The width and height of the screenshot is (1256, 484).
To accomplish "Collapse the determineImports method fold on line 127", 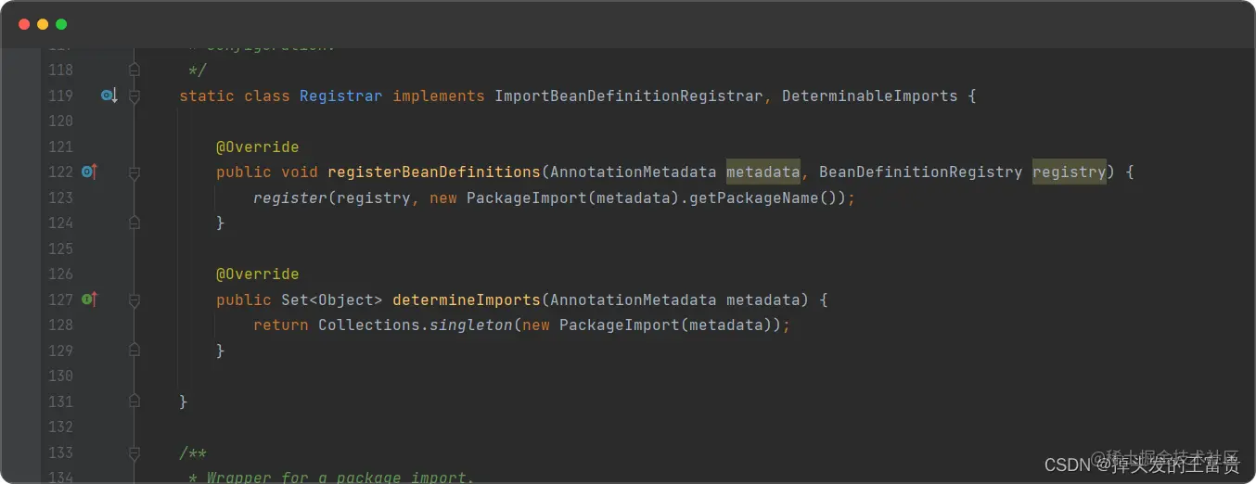I will (x=135, y=300).
